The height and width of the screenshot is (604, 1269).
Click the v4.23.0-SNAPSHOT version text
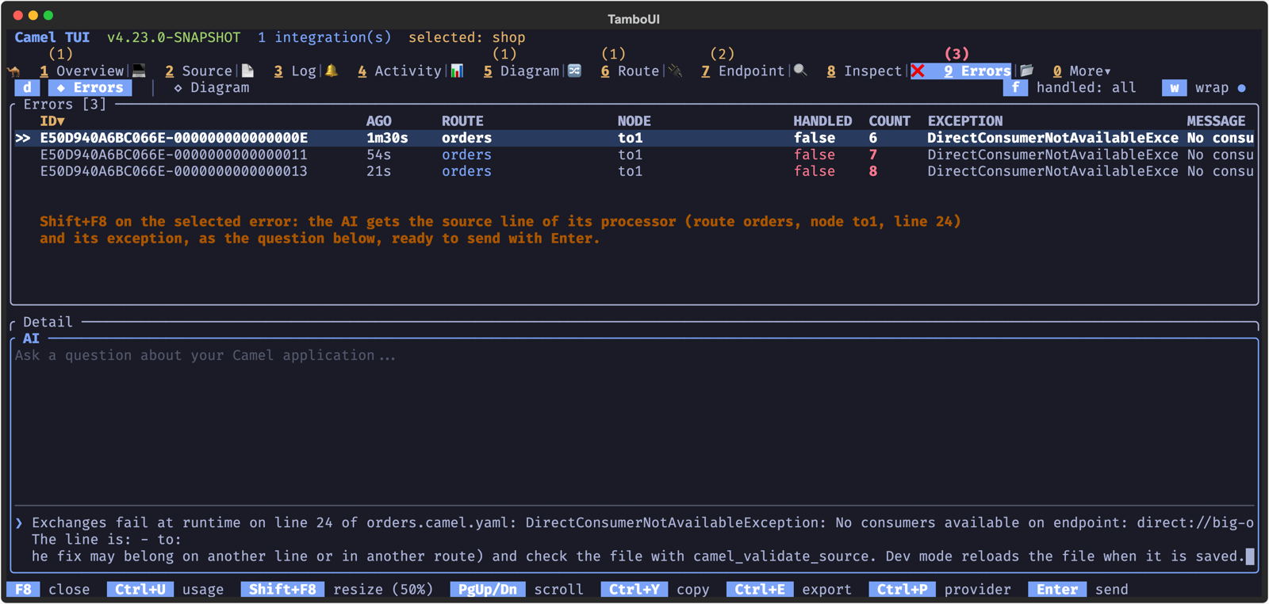(x=174, y=37)
